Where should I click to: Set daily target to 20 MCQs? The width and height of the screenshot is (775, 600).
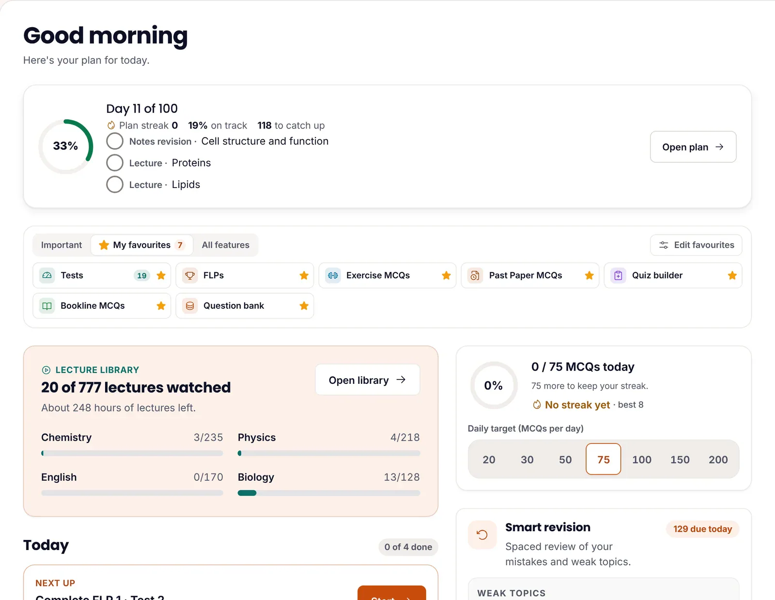coord(489,459)
